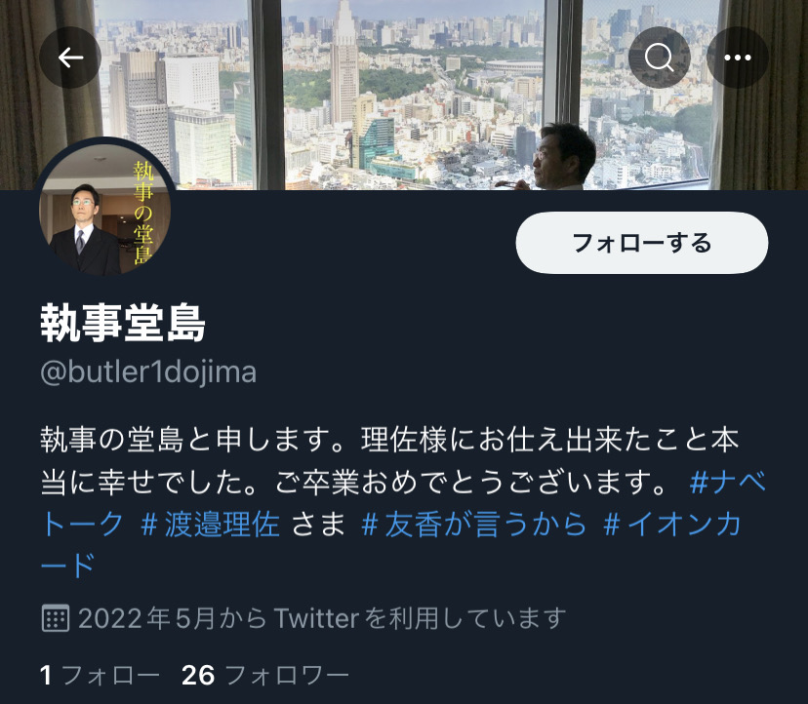Tap the back arrow icon

coord(70,58)
